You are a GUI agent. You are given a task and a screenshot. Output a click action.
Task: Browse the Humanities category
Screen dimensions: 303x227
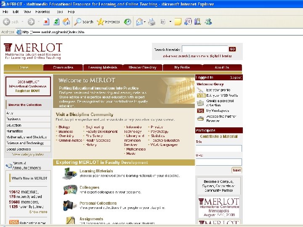(x=28, y=131)
